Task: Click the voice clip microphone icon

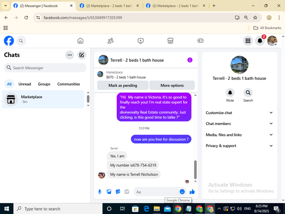Action: [100, 192]
